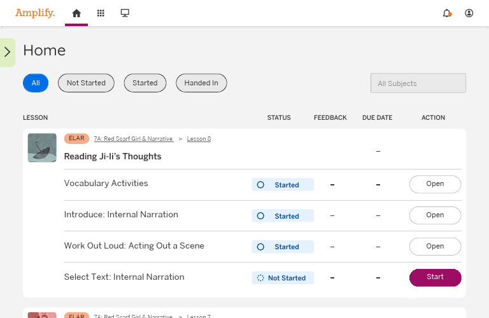Check the notifications bell

click(x=446, y=13)
